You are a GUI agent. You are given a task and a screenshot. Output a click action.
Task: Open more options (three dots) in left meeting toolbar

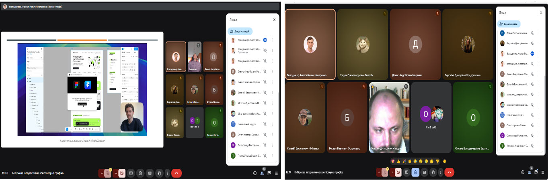[167, 173]
